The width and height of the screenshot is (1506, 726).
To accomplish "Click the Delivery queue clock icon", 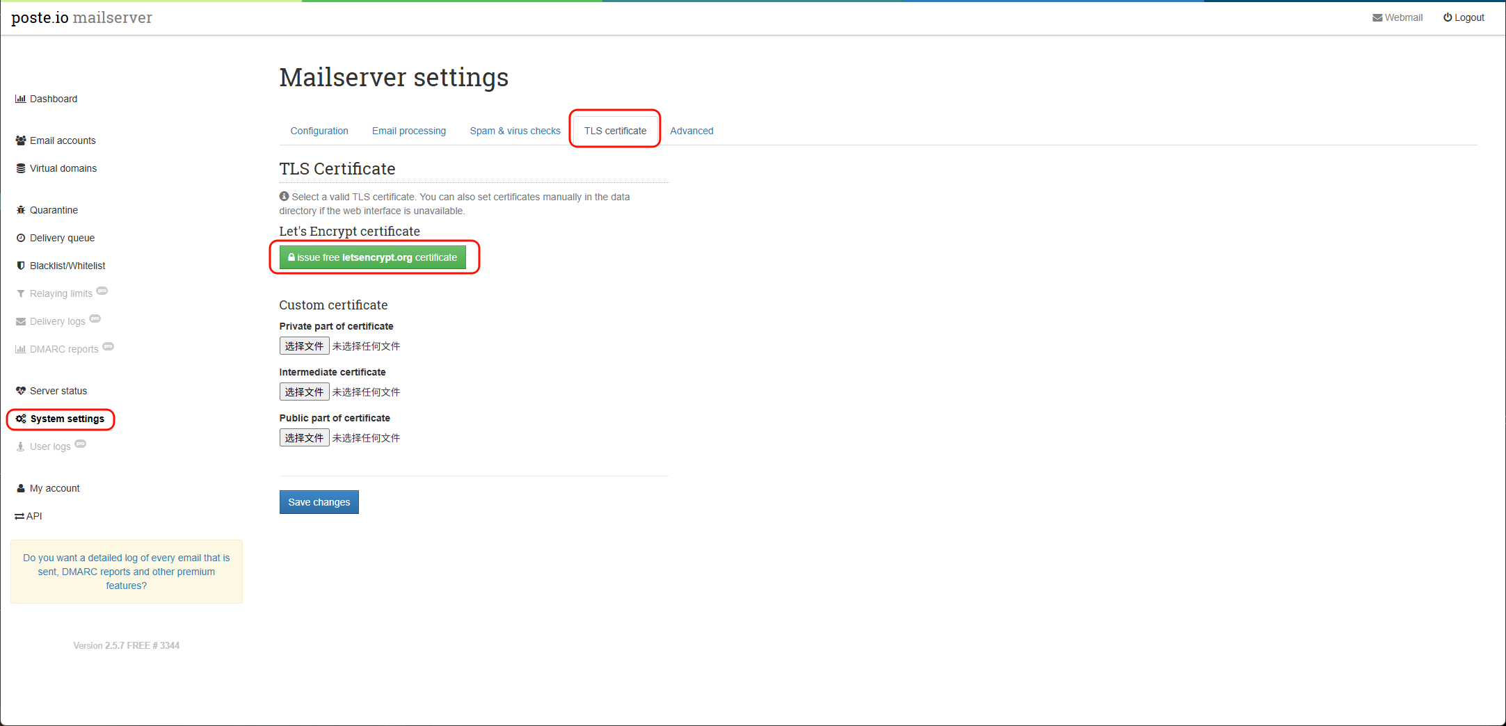I will point(20,238).
